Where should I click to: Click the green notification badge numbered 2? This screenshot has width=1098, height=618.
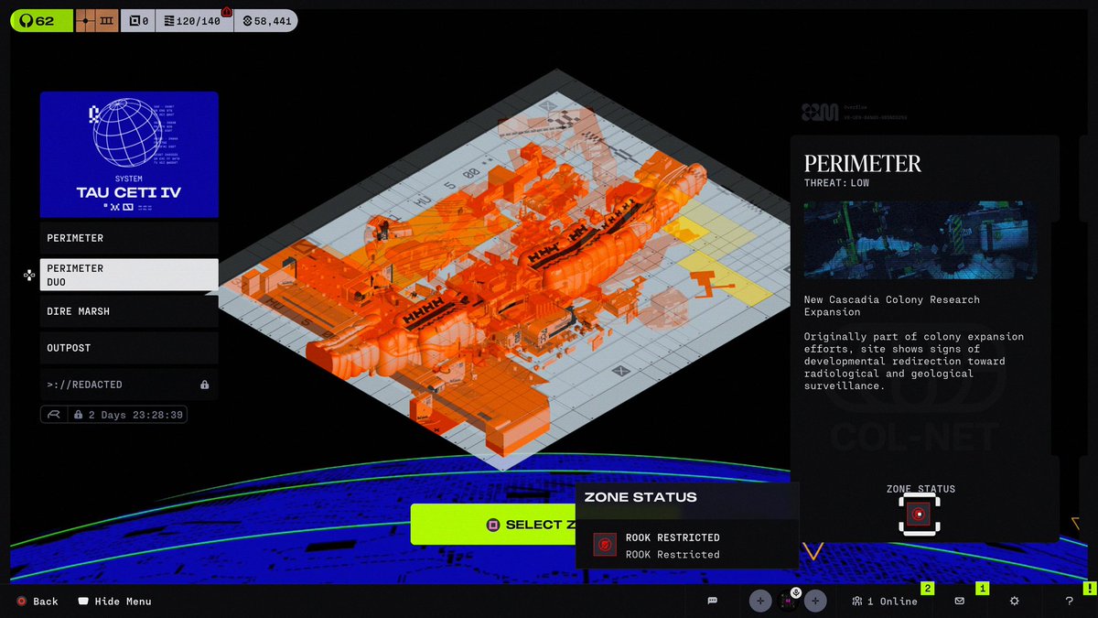pyautogui.click(x=927, y=589)
